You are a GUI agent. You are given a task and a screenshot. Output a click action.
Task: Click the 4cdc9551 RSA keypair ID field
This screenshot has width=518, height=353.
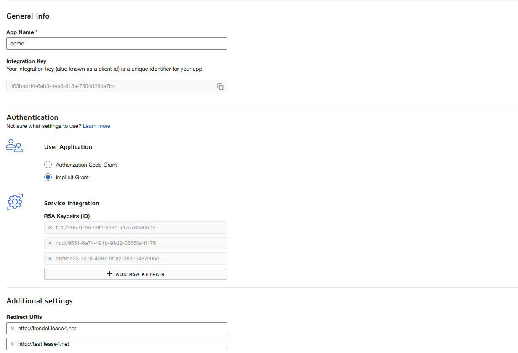[x=139, y=243]
